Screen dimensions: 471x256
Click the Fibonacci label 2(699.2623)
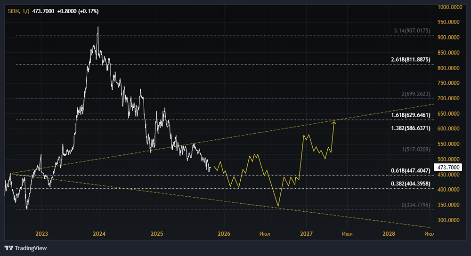pos(416,94)
